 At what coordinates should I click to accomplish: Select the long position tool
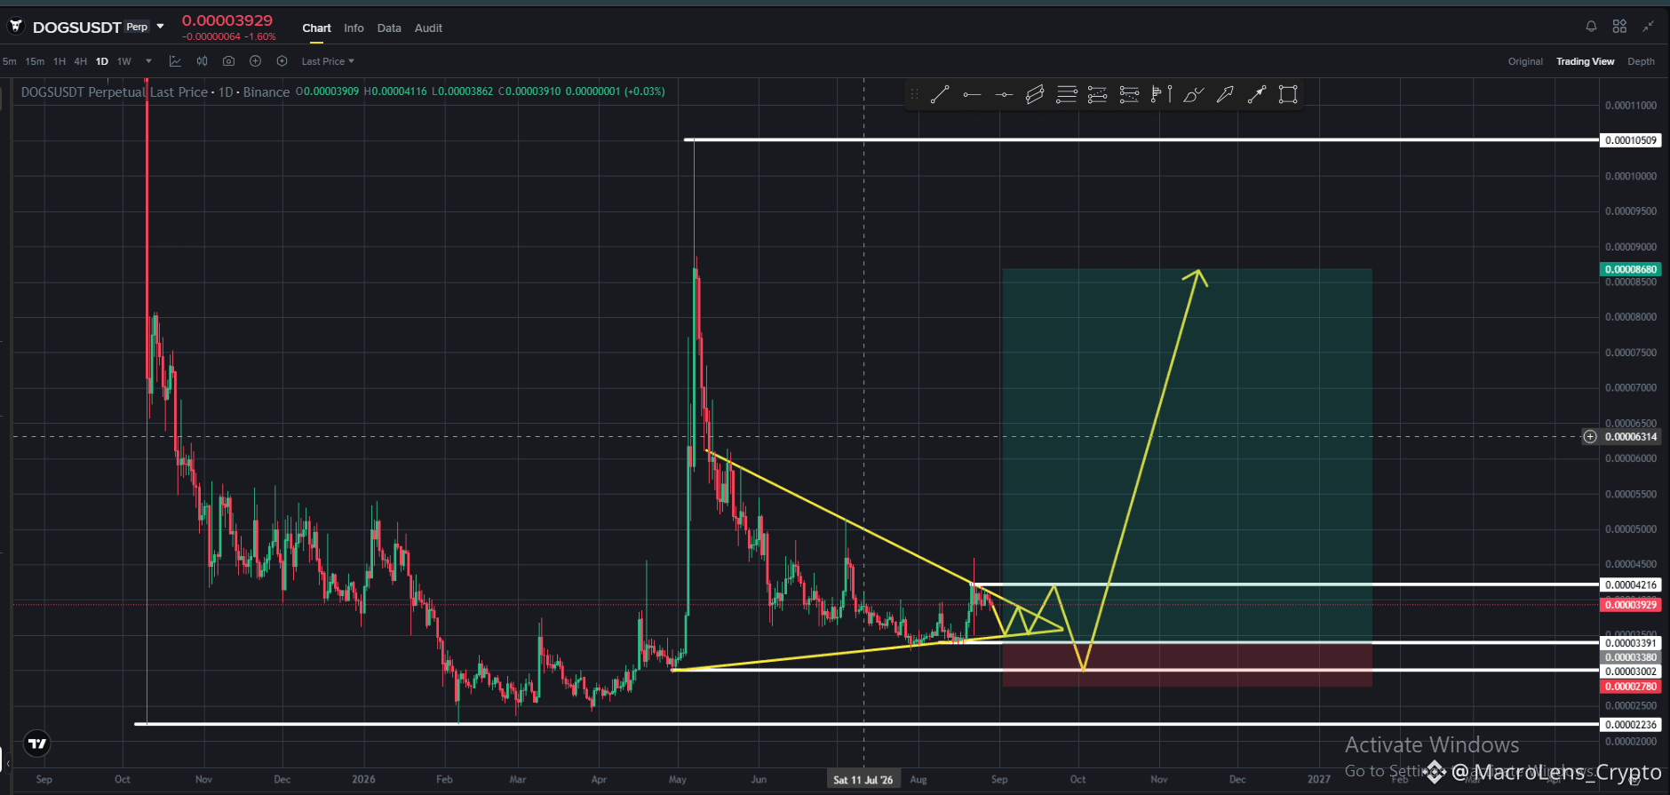[1098, 94]
